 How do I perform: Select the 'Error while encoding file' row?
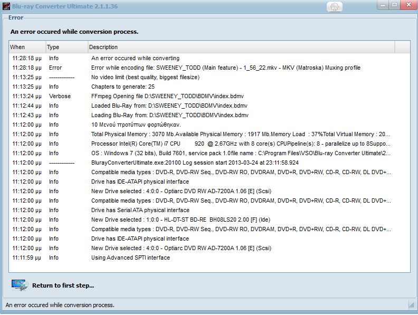pos(210,68)
